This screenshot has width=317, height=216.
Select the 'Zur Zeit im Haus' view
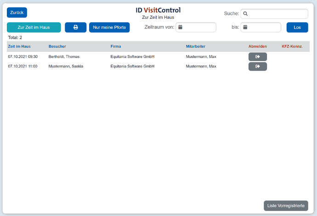click(34, 28)
